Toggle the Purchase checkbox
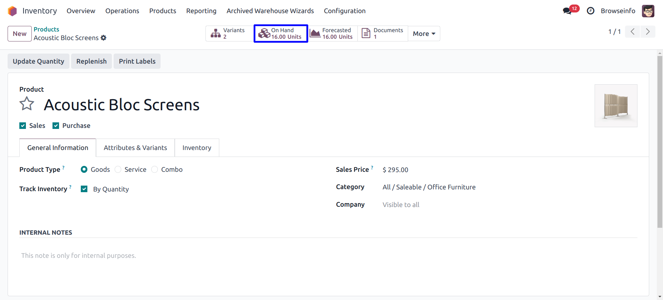This screenshot has height=300, width=663. click(x=56, y=126)
